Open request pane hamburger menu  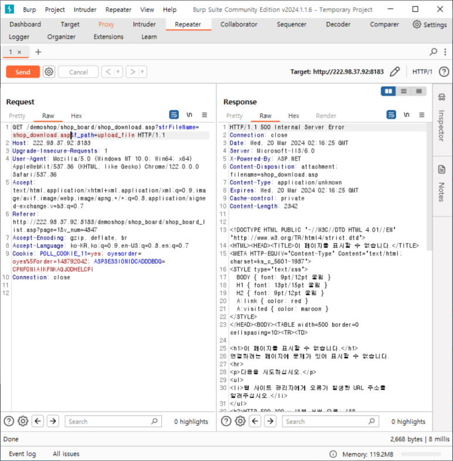click(x=205, y=115)
